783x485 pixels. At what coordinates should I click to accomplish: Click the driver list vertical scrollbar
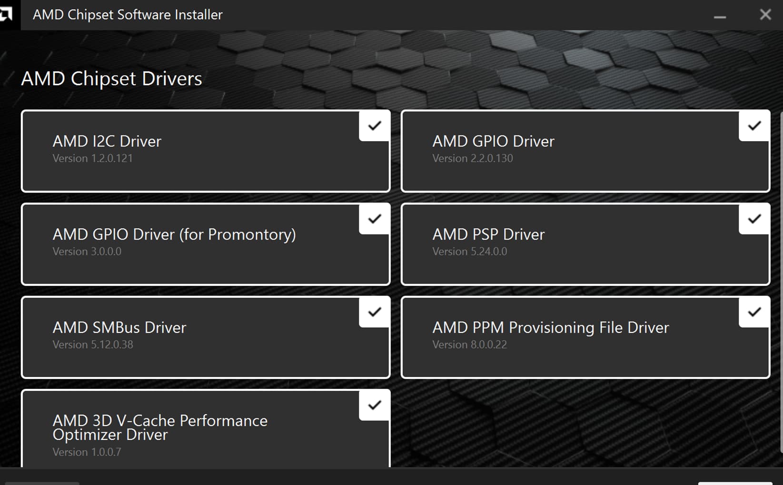781,281
